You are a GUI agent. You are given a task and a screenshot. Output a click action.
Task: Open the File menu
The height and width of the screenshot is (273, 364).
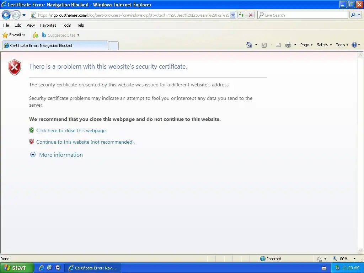coord(6,25)
